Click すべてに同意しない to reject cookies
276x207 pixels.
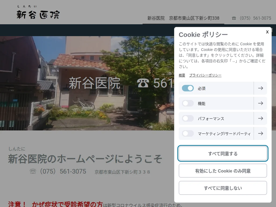(x=223, y=188)
